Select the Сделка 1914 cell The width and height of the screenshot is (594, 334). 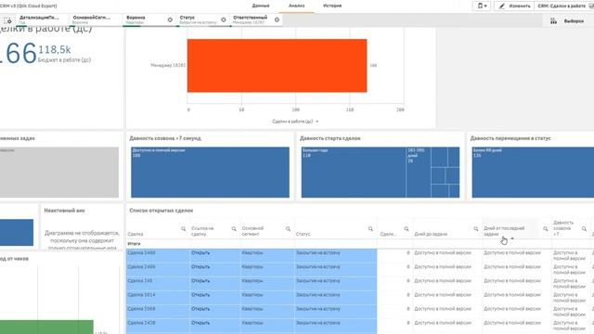158,298
